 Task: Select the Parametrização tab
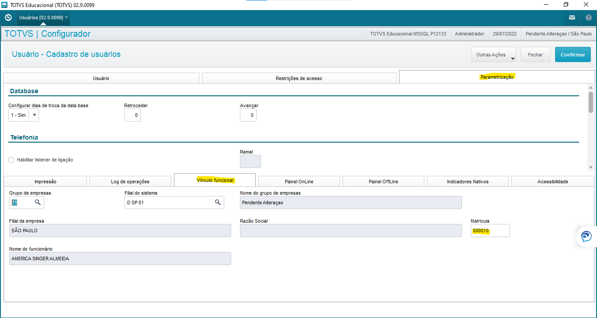497,77
